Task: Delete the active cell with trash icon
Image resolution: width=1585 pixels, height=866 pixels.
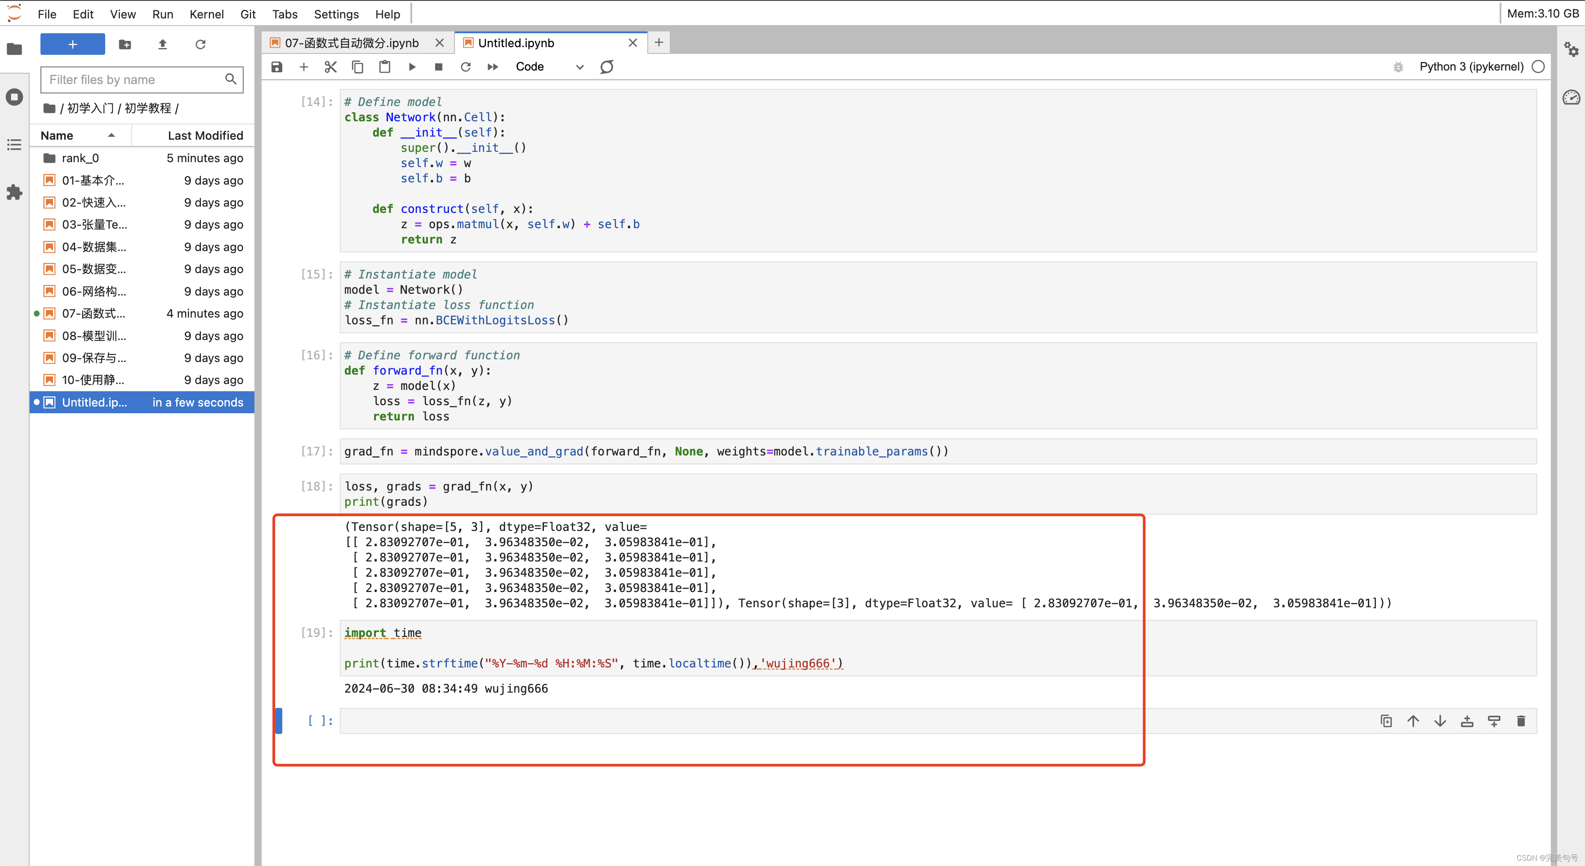Action: pos(1521,721)
